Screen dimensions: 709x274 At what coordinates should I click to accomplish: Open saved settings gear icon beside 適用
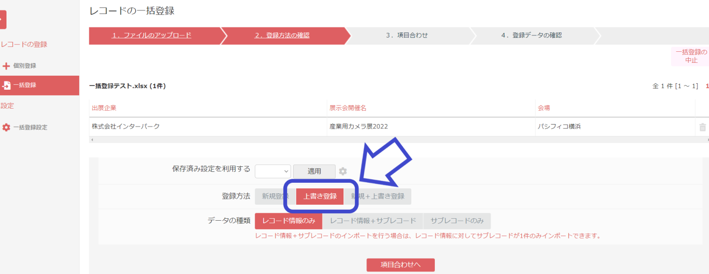click(x=343, y=171)
